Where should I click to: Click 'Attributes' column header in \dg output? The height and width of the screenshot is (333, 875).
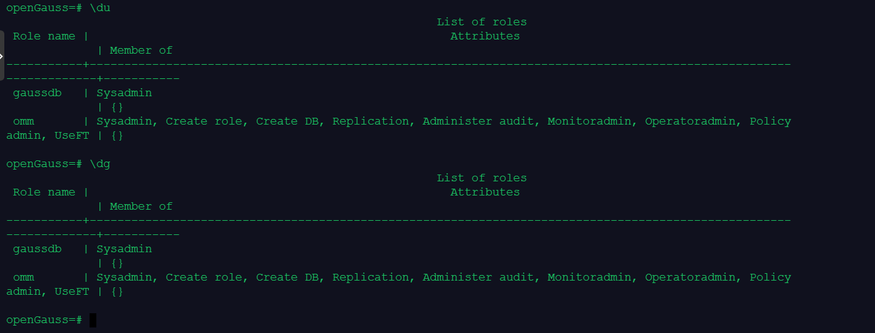[x=485, y=192]
